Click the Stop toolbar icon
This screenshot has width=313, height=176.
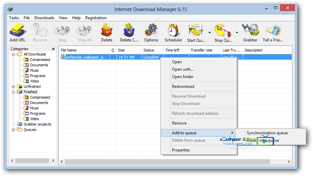coord(62,30)
